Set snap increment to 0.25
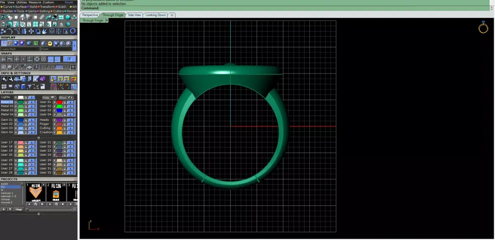The image size is (495, 240). pyautogui.click(x=51, y=67)
